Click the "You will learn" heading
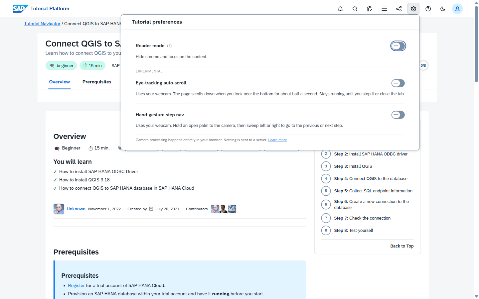 coord(73,162)
